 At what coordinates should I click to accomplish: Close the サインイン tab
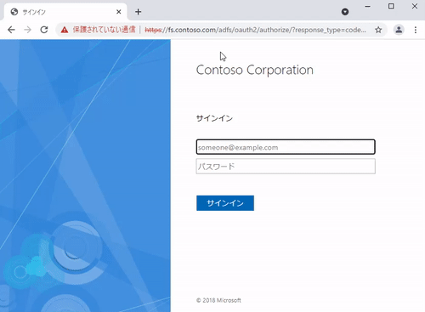point(119,12)
